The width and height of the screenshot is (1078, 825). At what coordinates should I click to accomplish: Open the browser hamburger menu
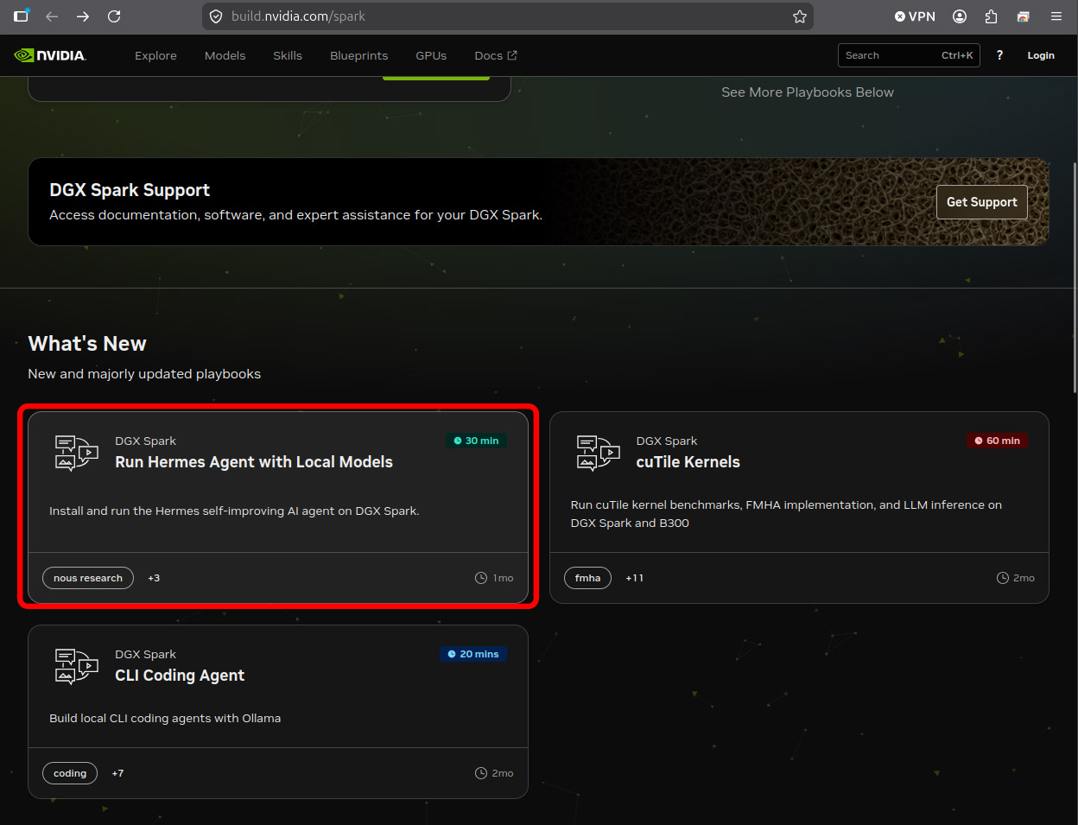tap(1056, 16)
